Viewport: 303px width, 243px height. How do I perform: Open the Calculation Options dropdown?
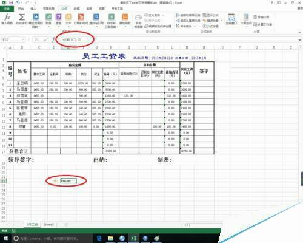click(x=246, y=19)
